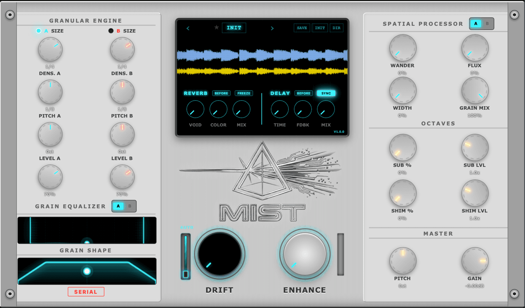
Task: Click the large DRIFT knob
Action: point(220,254)
